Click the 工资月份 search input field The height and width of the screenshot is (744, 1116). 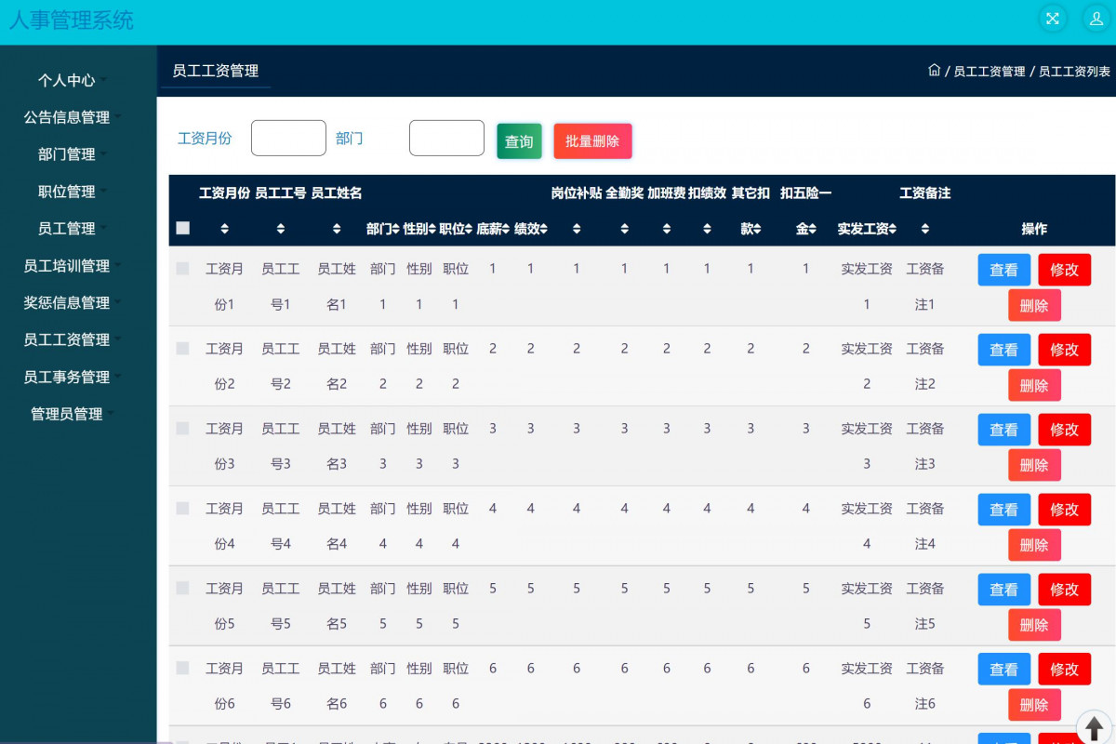(x=288, y=139)
